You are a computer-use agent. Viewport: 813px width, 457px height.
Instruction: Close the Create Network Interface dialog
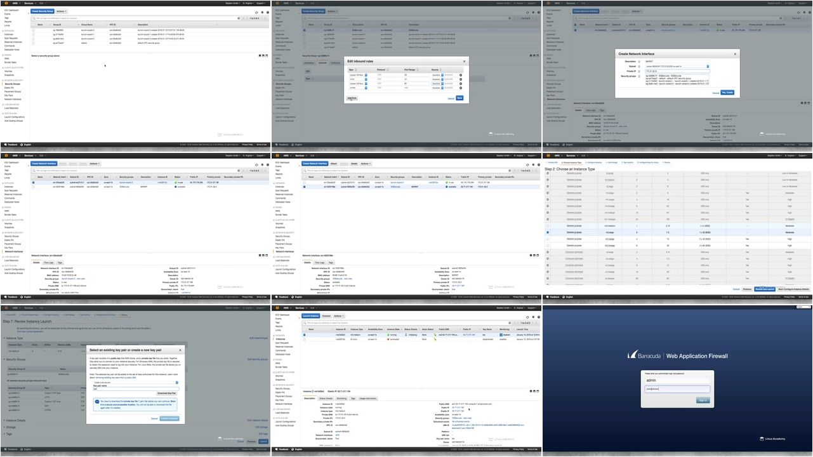[735, 54]
